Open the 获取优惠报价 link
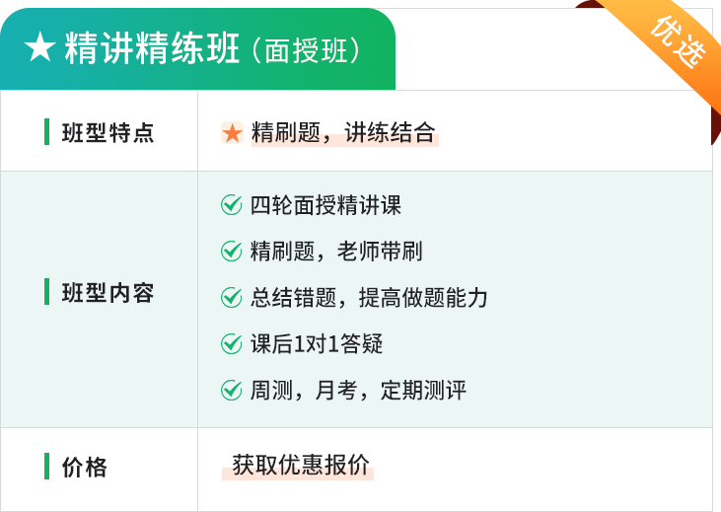This screenshot has width=721, height=512. click(x=301, y=465)
